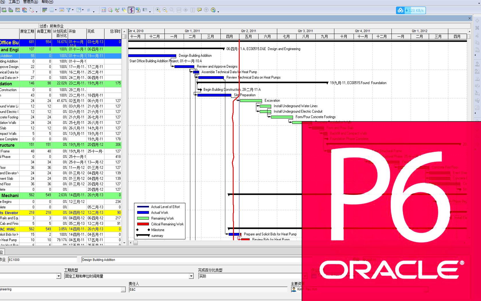Click the activity table toolbar icon
Image resolution: width=481 pixels, height=301 pixels.
click(x=104, y=10)
